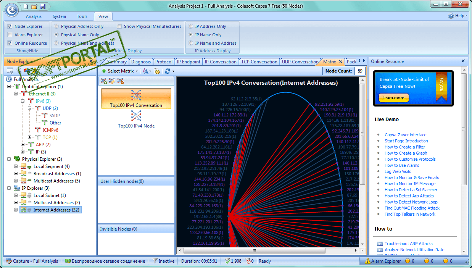This screenshot has width=472, height=268.
Task: Select the SSDP tree item
Action: click(55, 116)
